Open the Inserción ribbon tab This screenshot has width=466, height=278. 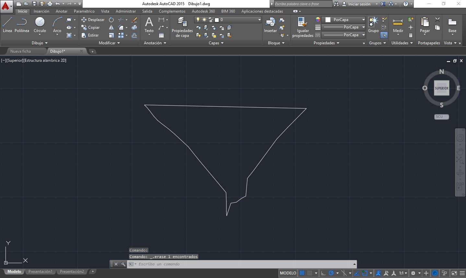41,11
